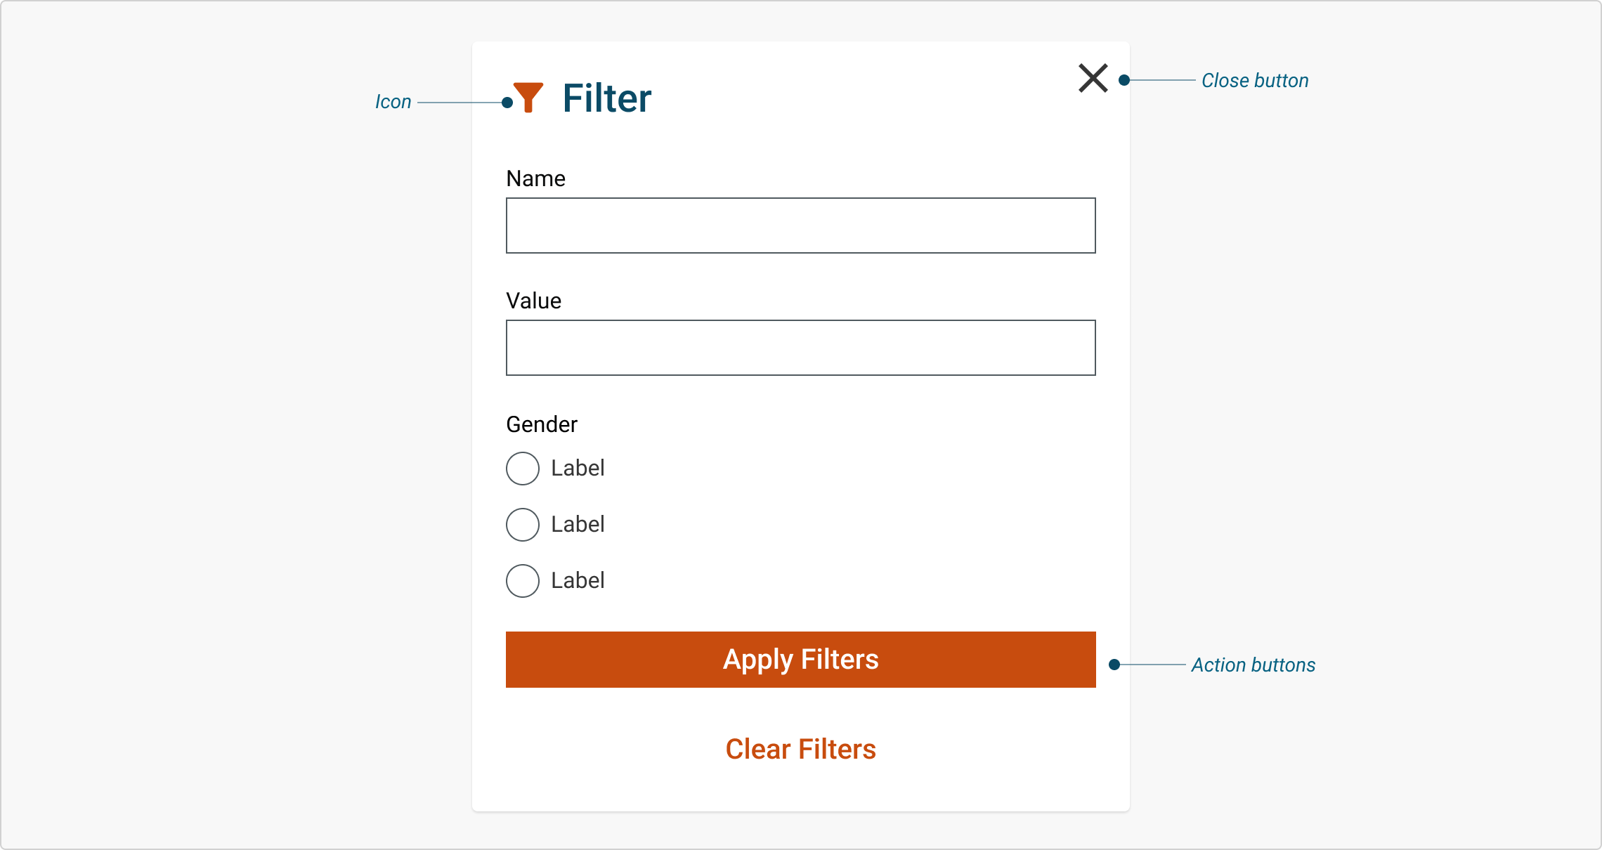
Task: Pick the third Gender radio button
Action: [523, 581]
